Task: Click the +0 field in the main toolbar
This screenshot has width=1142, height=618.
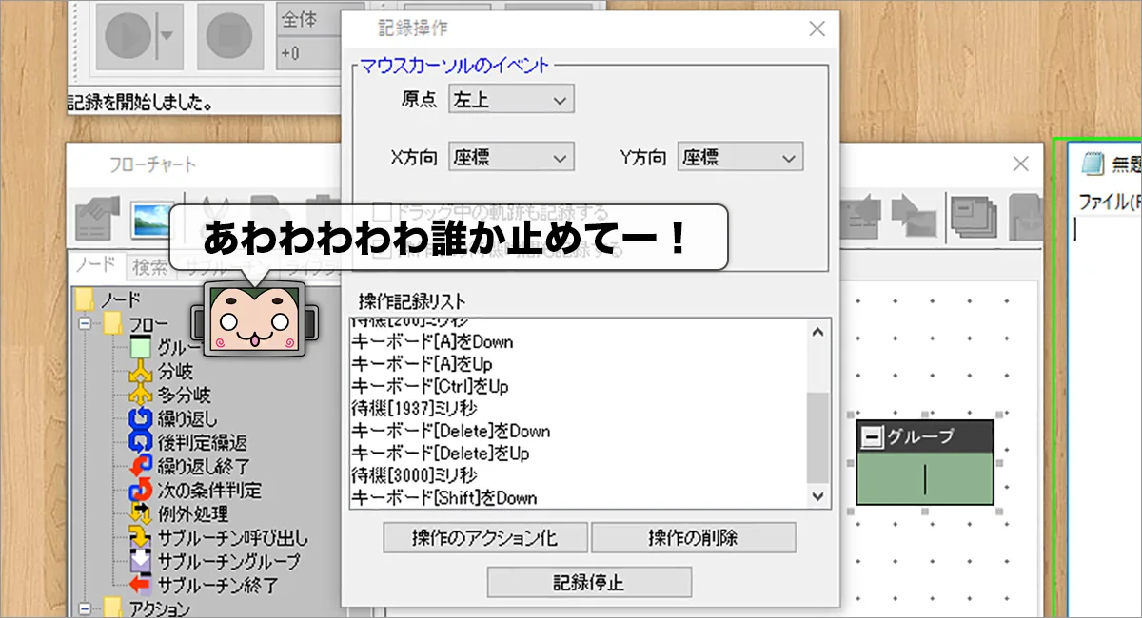Action: tap(307, 52)
